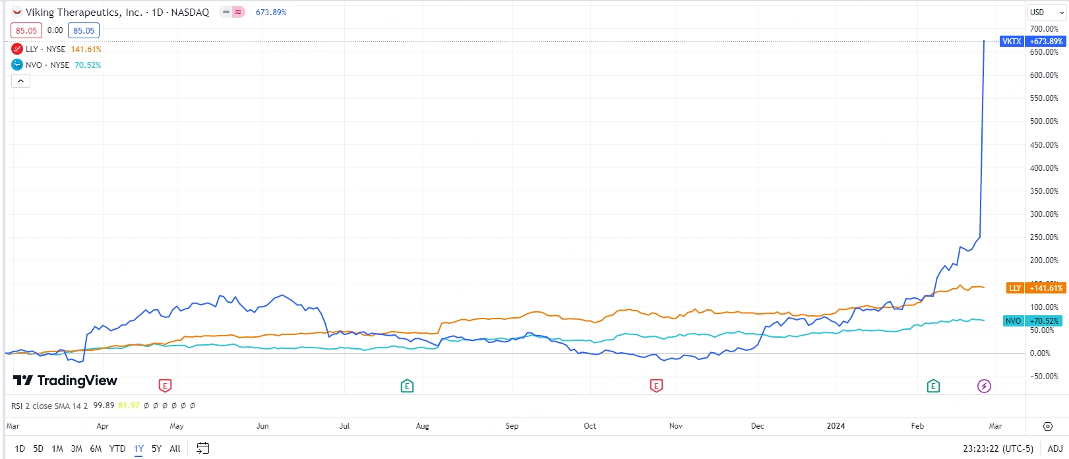Screen dimensions: 1069x459
Task: Click the Jun label on time axis
Action: pyautogui.click(x=262, y=426)
